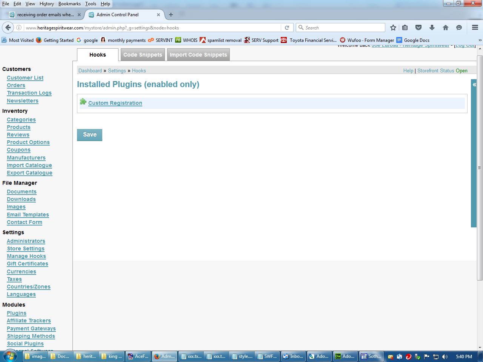Open Coupons in the sidebar
Viewport: 483px width, 362px height.
[x=18, y=150]
